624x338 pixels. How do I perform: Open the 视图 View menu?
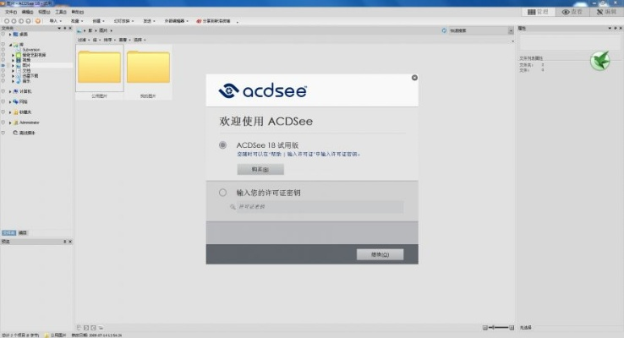(44, 13)
